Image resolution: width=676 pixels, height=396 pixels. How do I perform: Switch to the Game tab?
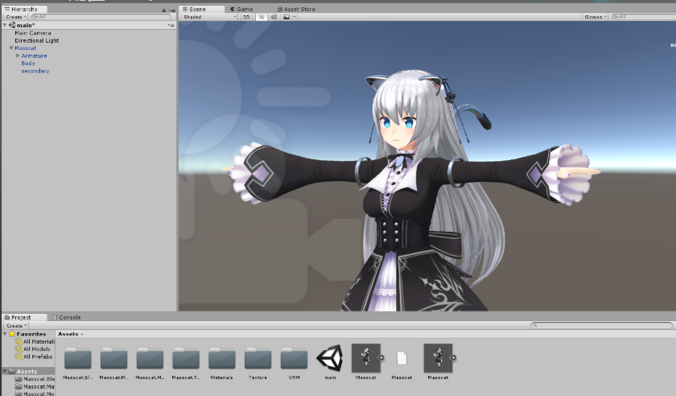(x=241, y=9)
